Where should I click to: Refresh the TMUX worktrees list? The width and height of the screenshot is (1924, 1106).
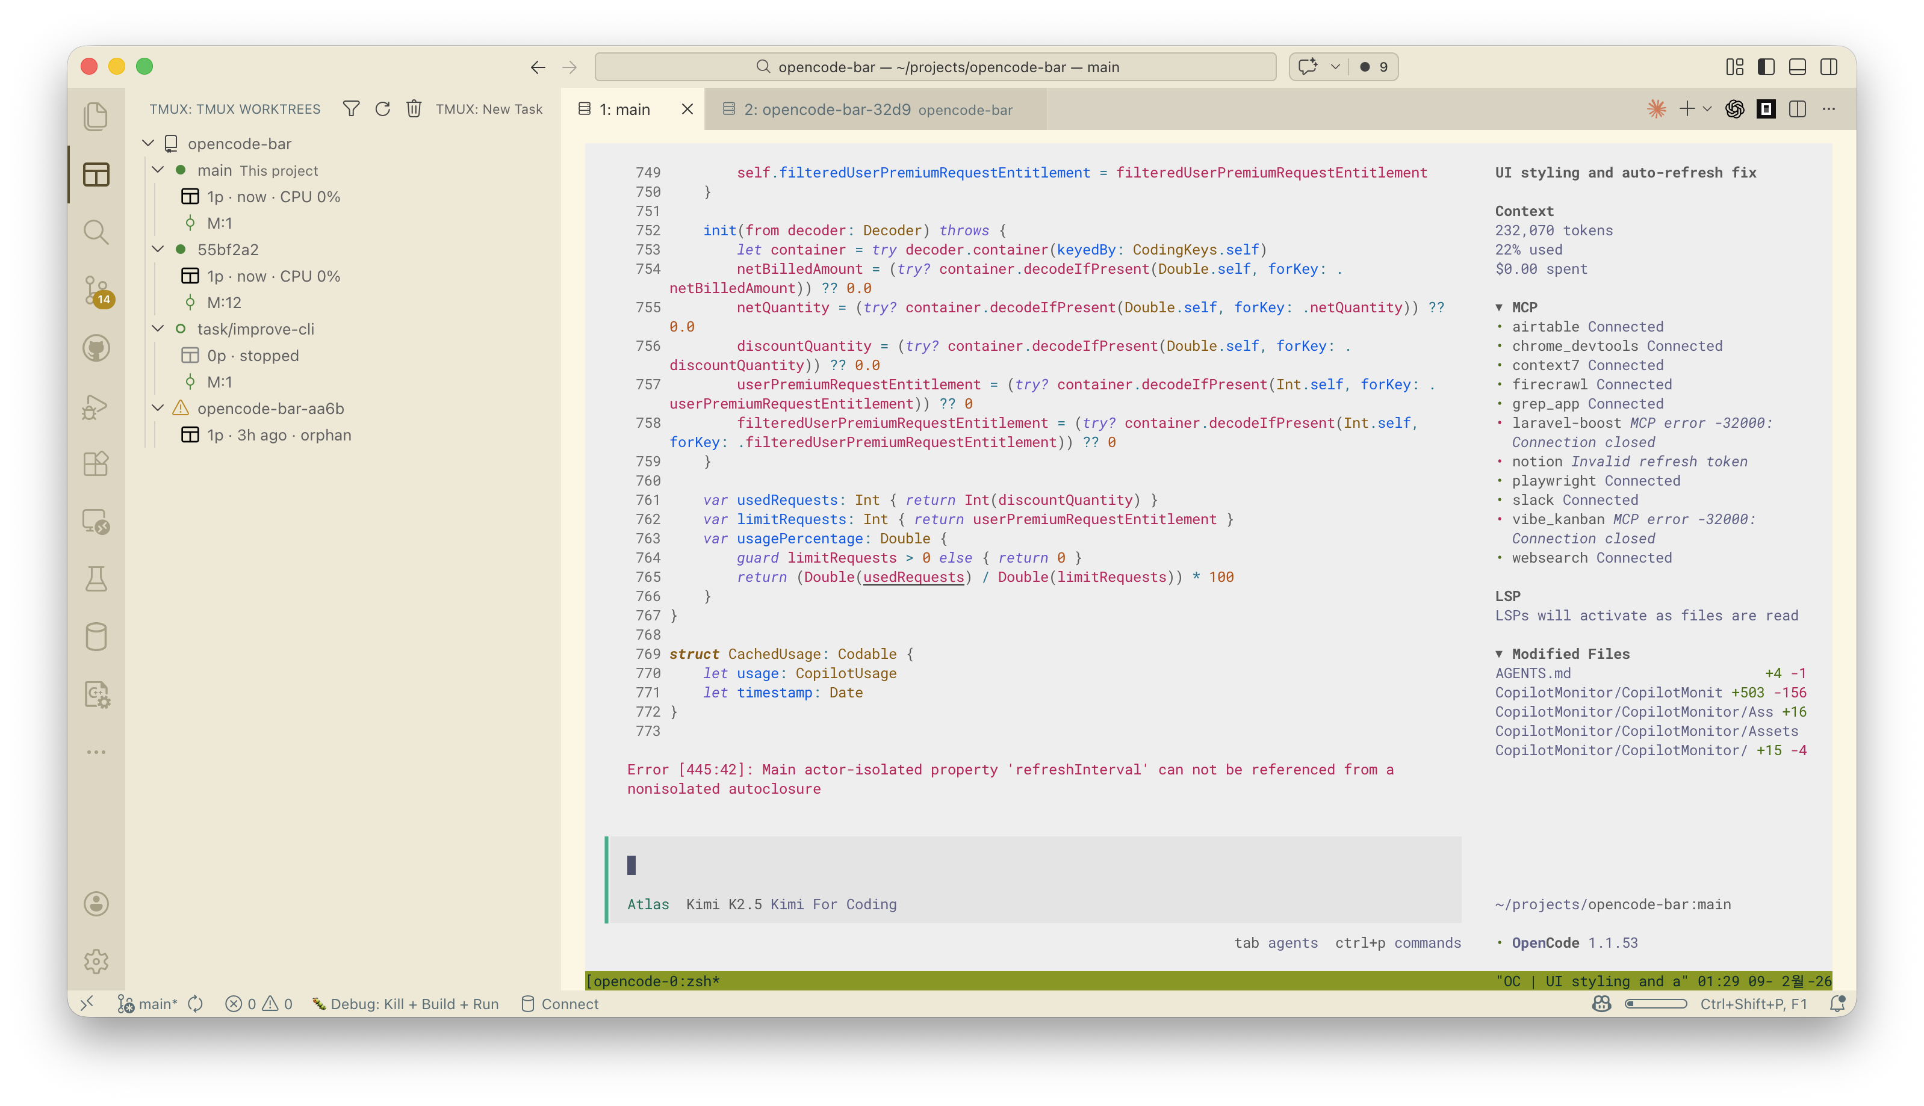point(383,109)
